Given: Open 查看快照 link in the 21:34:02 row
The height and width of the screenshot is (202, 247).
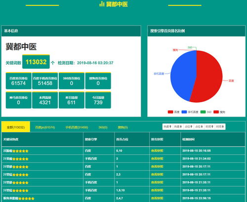Looking at the screenshot, I should 157,159.
